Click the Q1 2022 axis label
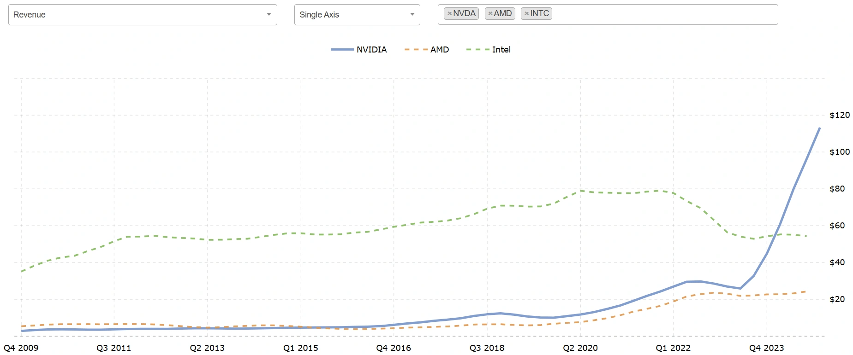Viewport: 853px width, 355px height. 674,348
